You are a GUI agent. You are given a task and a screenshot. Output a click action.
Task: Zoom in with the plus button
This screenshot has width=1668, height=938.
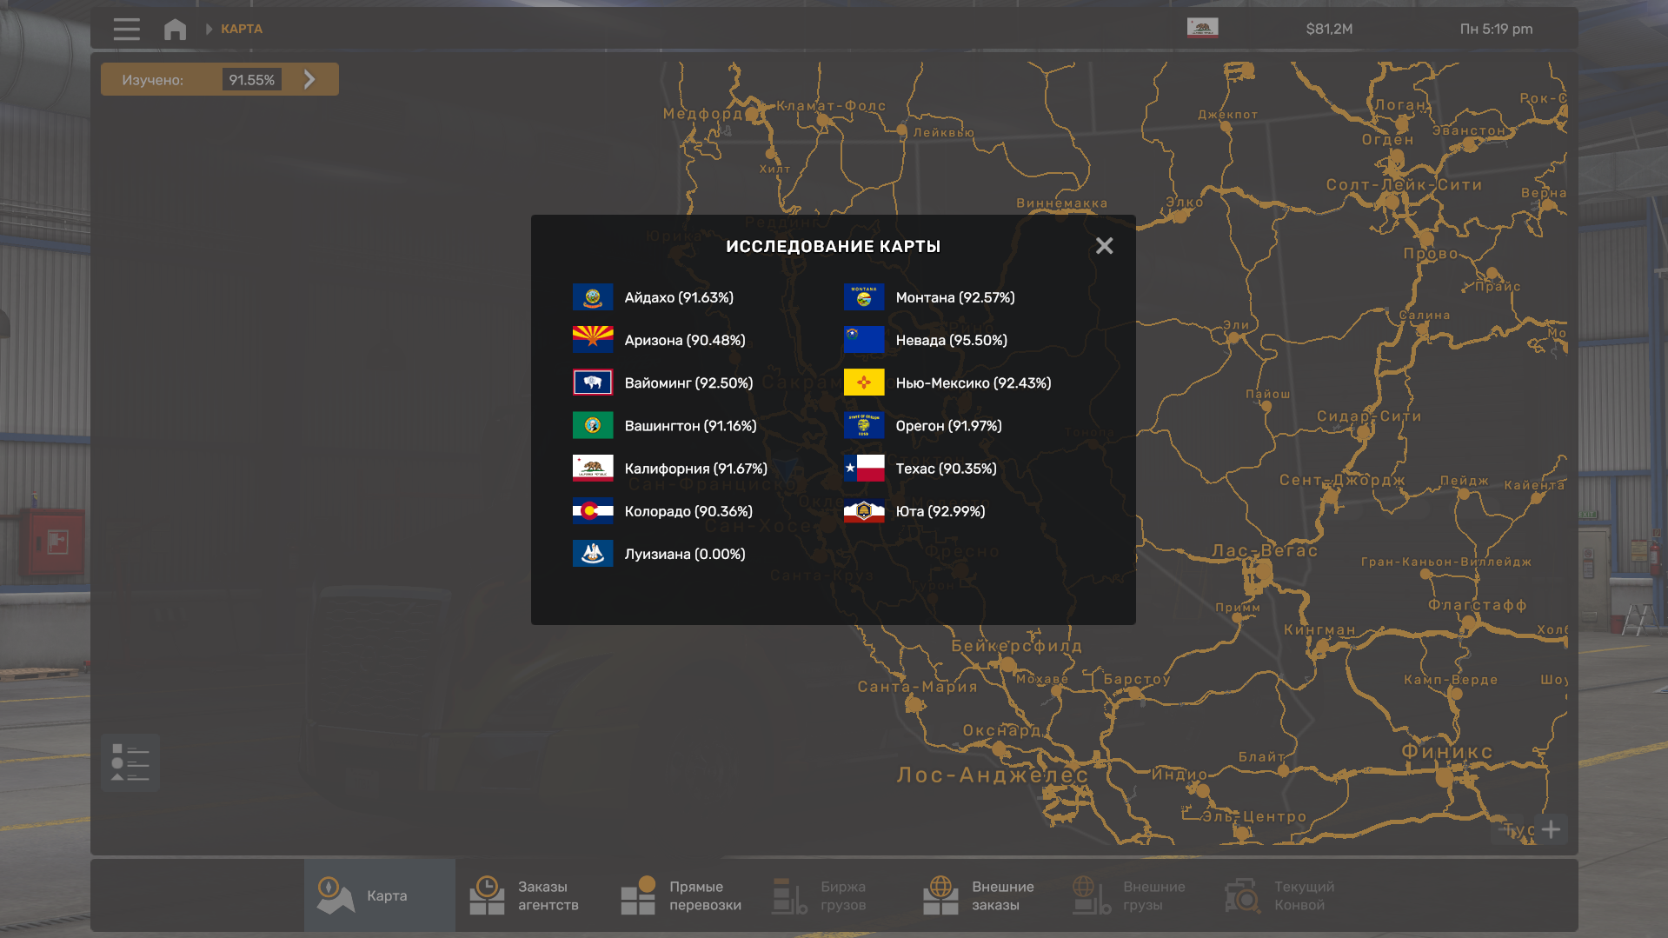[1551, 829]
